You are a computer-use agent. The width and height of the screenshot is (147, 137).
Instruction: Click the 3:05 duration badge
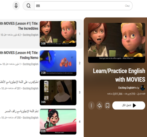pos(43,102)
